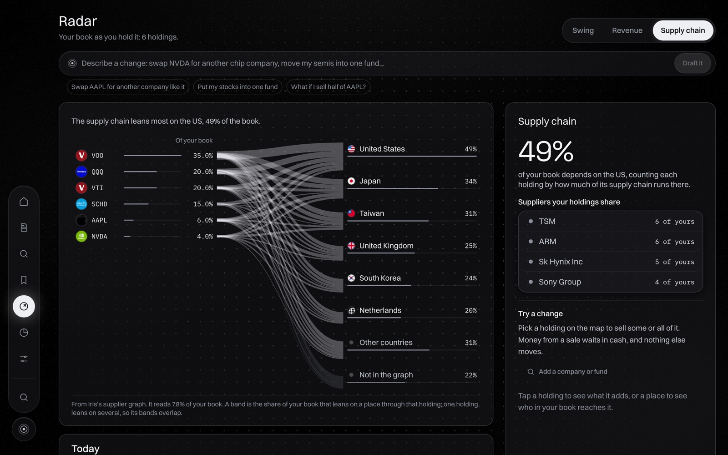This screenshot has height=455, width=728.
Task: Open the bookmark icon in sidebar
Action: coord(24,280)
